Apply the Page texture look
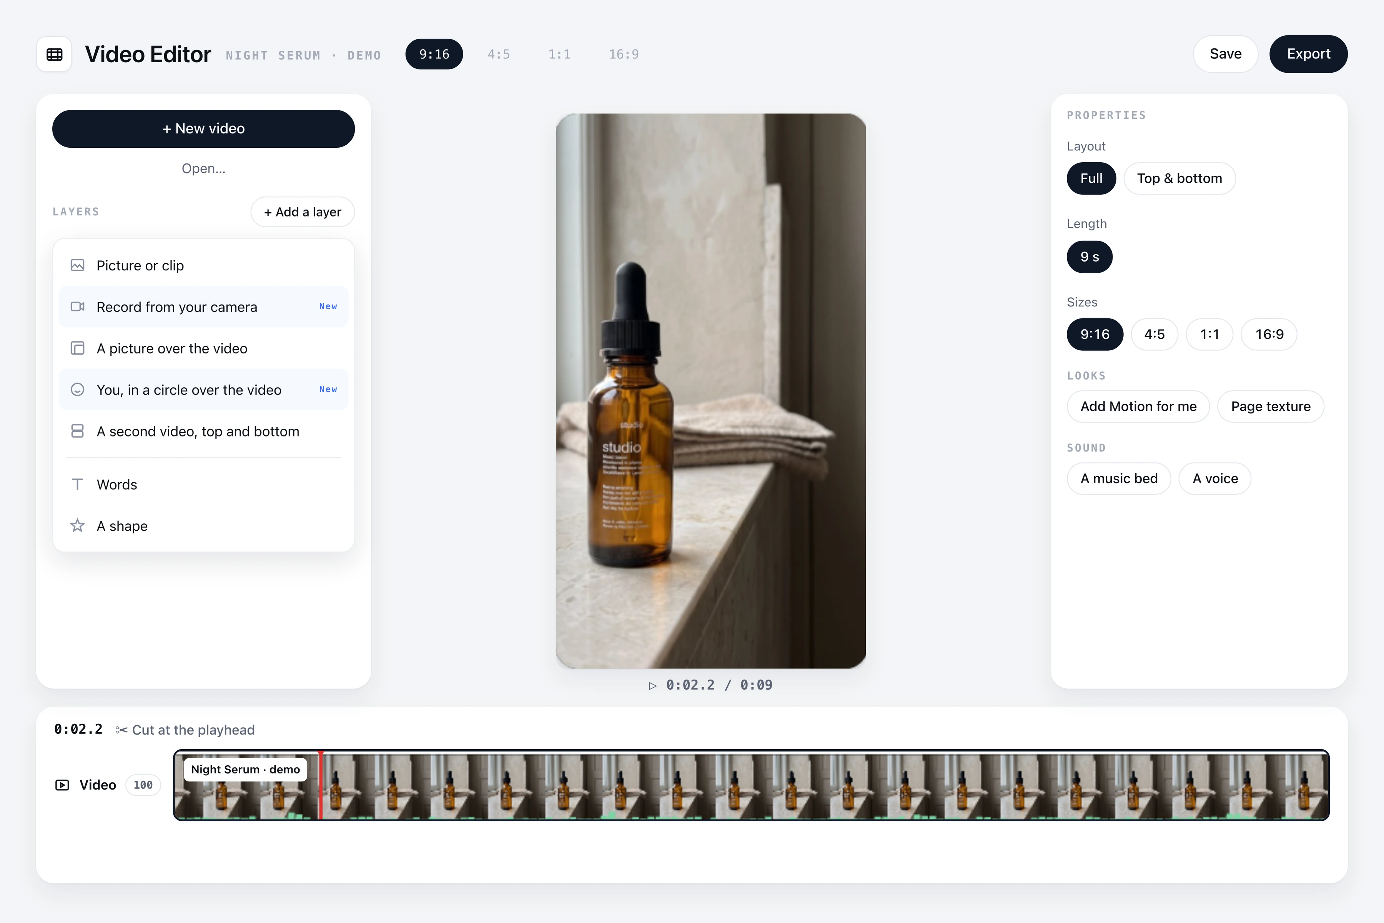Viewport: 1384px width, 923px height. tap(1271, 407)
